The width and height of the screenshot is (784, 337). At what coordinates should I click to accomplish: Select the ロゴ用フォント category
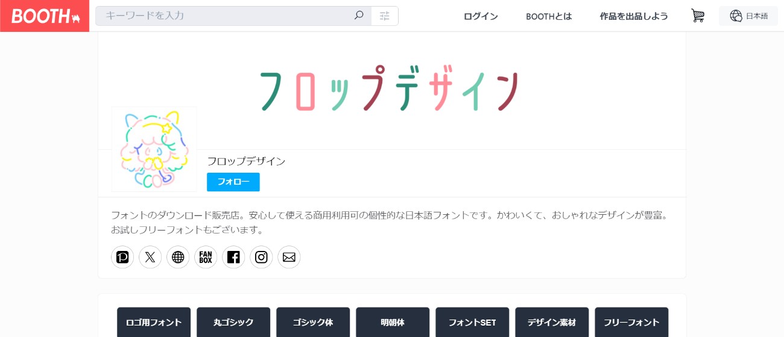154,322
